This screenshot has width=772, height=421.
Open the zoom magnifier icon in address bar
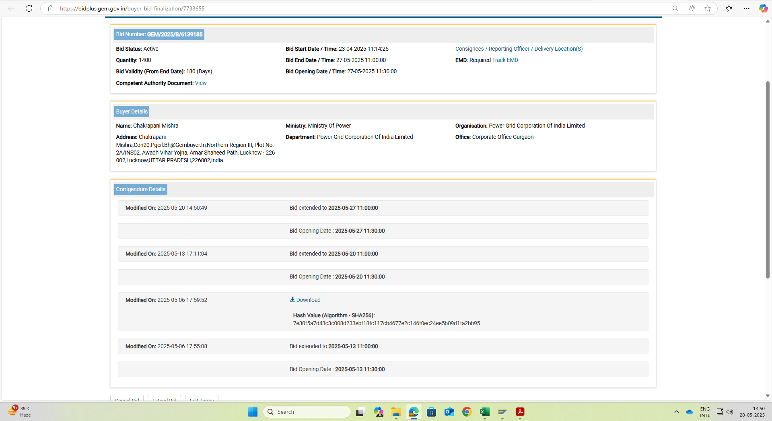[x=675, y=8]
